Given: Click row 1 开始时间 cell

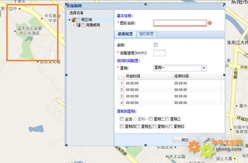Looking at the screenshot, I should click(148, 83).
